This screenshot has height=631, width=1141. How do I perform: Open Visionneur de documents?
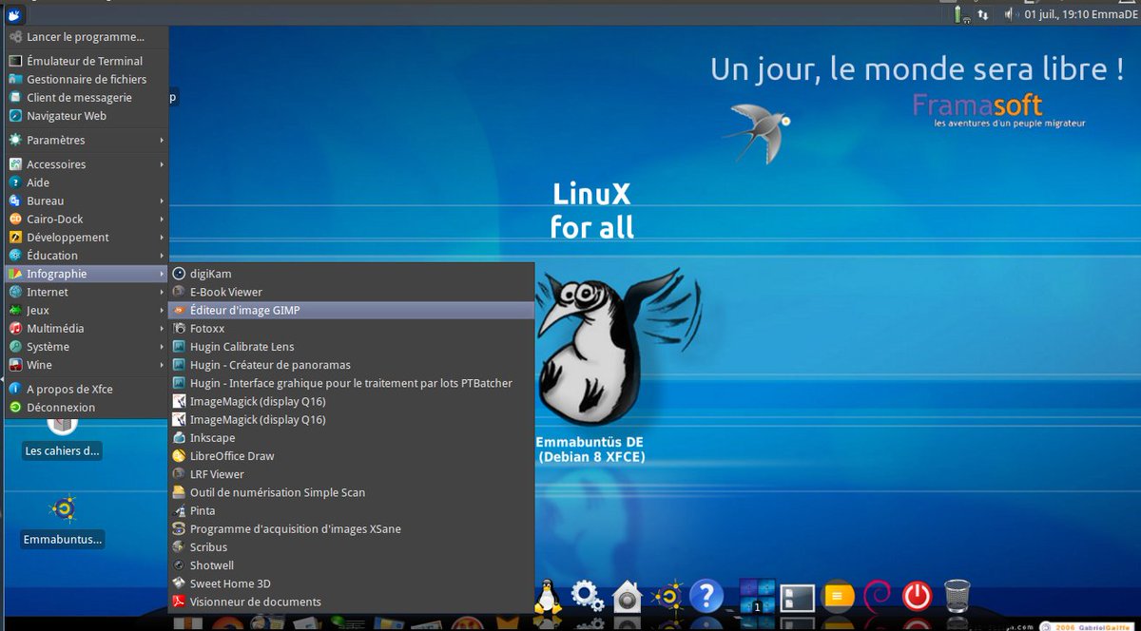[351, 602]
